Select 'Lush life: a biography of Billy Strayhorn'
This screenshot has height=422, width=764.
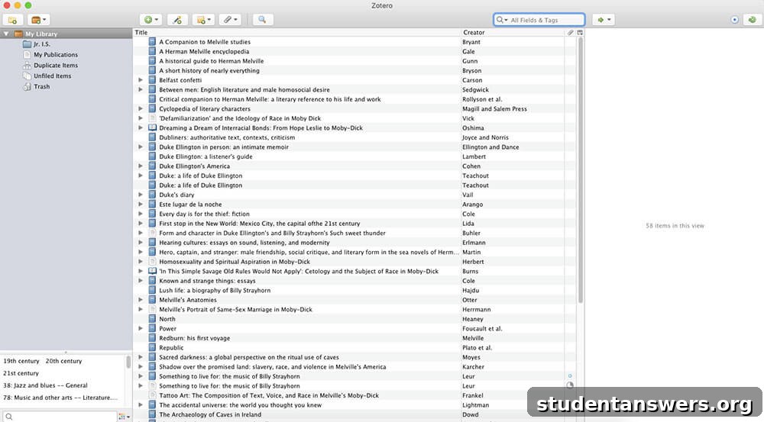click(215, 291)
